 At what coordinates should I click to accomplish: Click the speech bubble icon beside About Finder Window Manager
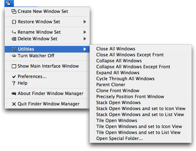point(14,93)
